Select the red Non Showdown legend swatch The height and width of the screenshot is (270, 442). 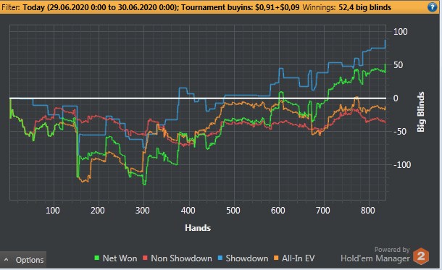(145, 258)
